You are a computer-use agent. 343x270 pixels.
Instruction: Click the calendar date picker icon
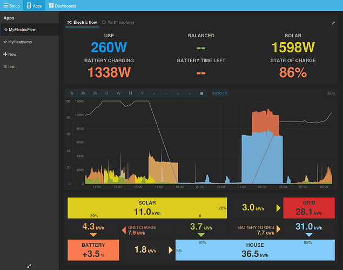tap(201, 93)
